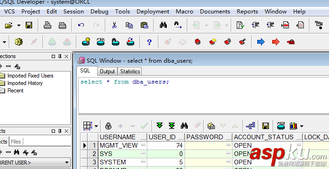Click the red toolbox icon

pyautogui.click(x=291, y=42)
